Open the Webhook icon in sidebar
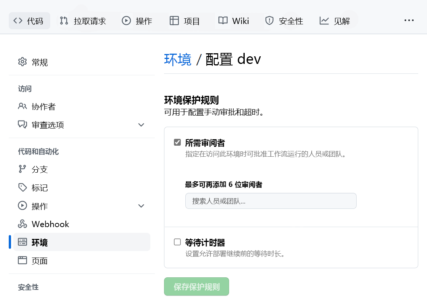The image size is (427, 299). (x=22, y=224)
